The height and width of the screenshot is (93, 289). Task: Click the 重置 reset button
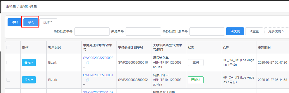[x=254, y=31]
